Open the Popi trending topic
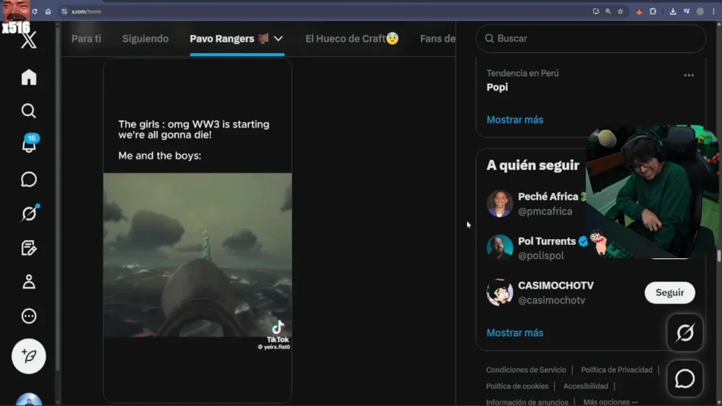Screen dimensions: 722x406 [497, 87]
